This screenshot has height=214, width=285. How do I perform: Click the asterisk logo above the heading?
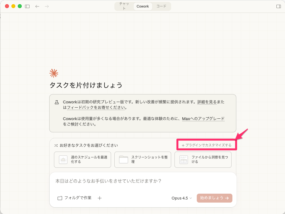tap(54, 73)
